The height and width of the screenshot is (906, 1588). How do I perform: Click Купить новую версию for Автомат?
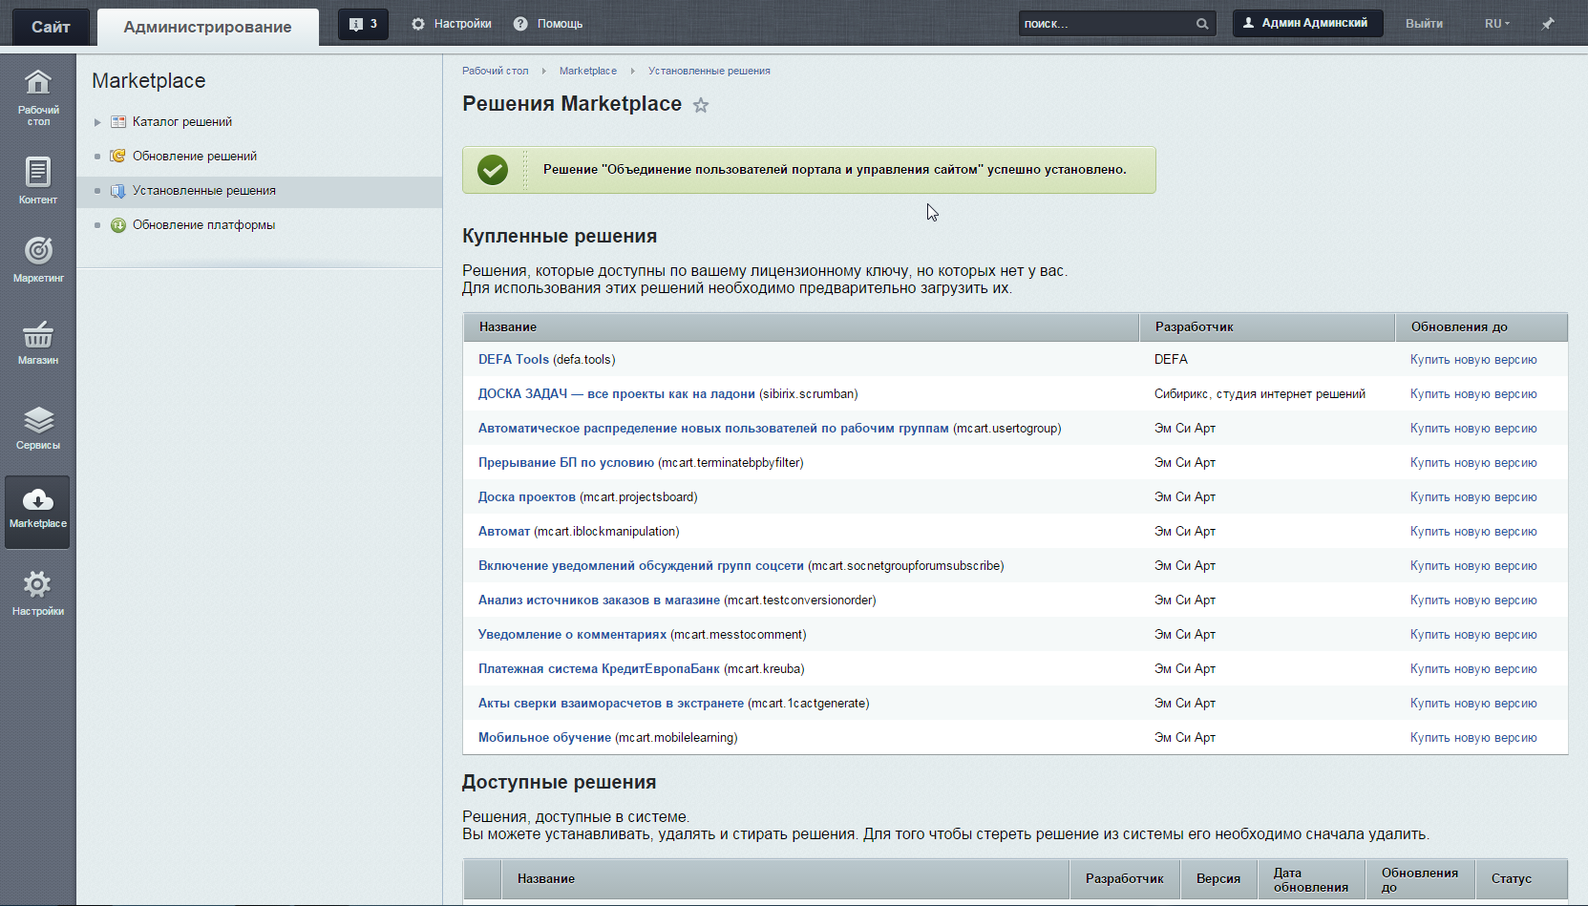[x=1473, y=532]
